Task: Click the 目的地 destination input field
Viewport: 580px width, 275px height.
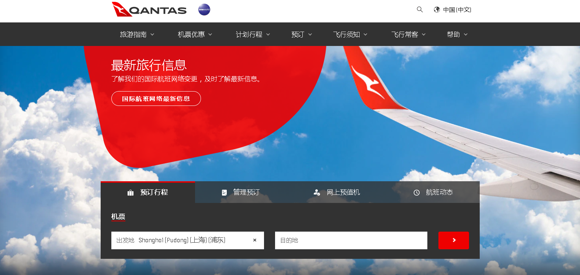Action: click(351, 240)
